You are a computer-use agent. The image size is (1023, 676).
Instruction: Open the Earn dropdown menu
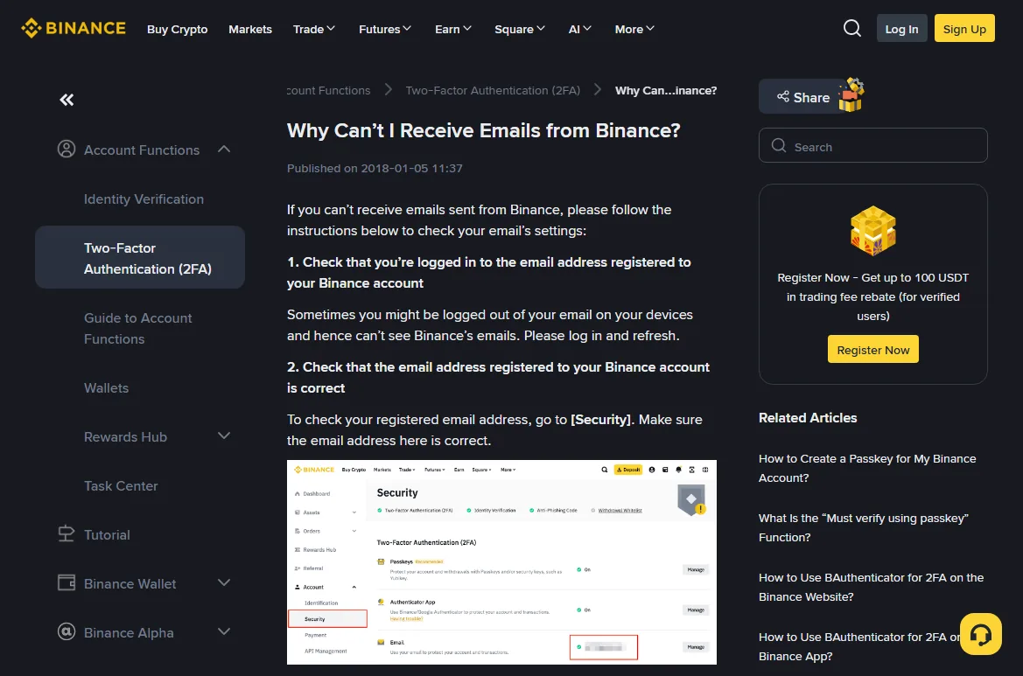(x=452, y=29)
